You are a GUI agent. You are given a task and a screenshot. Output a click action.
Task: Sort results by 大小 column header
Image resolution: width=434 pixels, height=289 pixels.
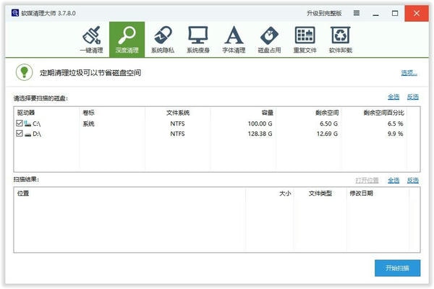(270, 193)
